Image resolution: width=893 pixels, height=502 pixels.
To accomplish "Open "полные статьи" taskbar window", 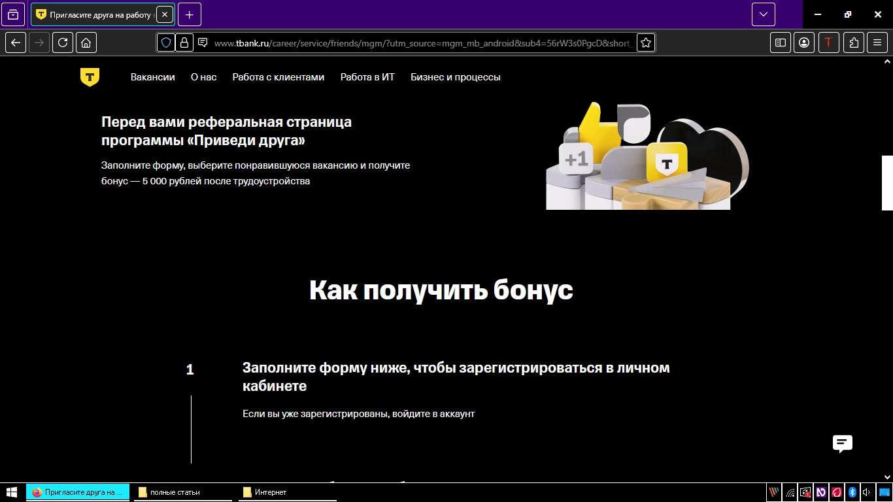I will pyautogui.click(x=183, y=492).
